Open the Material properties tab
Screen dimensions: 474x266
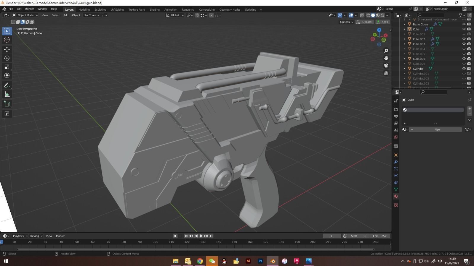(396, 196)
